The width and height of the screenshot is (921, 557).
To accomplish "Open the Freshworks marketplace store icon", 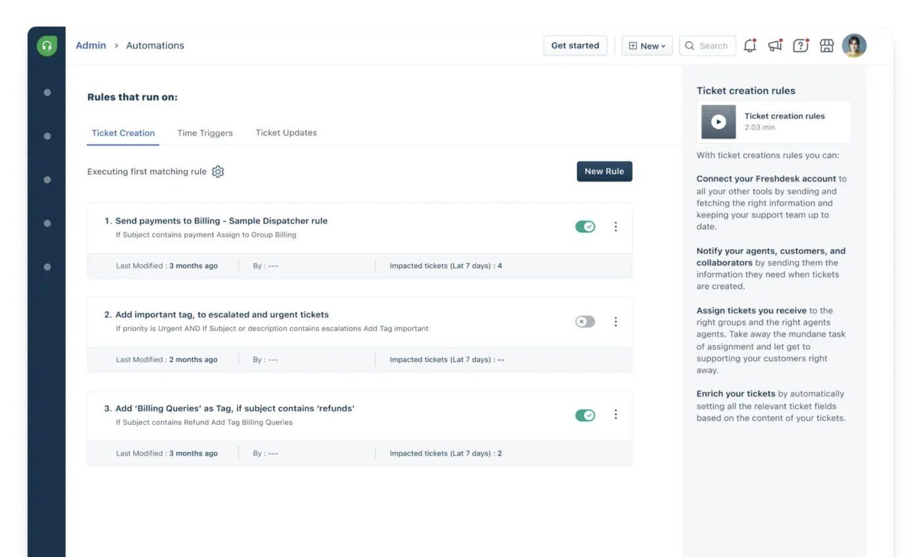I will pos(826,45).
